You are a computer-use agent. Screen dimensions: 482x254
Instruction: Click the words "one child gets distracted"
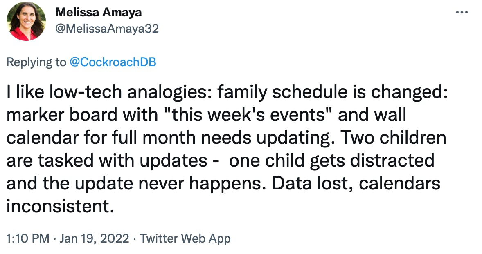pyautogui.click(x=331, y=161)
